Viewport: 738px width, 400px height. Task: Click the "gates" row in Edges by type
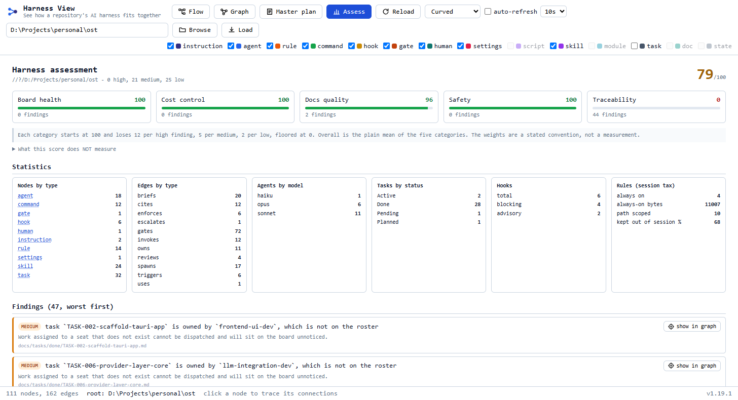(x=189, y=231)
